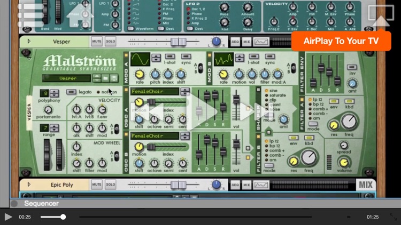This screenshot has height=225, width=401.
Task: Toggle Mod B sync button
Action: [270, 57]
